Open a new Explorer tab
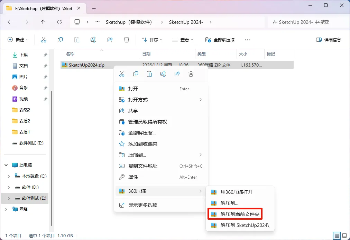Viewport: 350px width, 240px height. click(94, 9)
